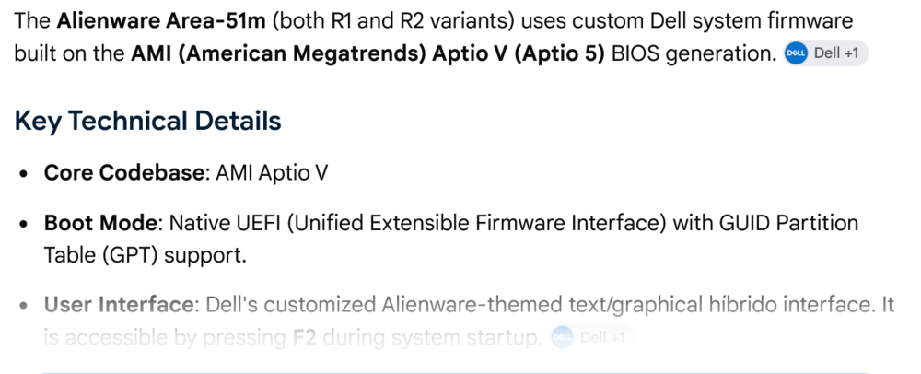The height and width of the screenshot is (374, 921).
Task: Click the bullet dot beside Core Codebase
Action: point(24,174)
